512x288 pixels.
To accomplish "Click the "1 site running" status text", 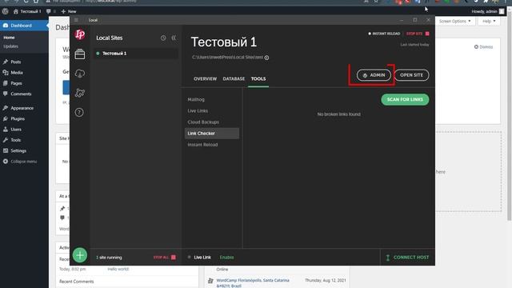I will click(109, 258).
